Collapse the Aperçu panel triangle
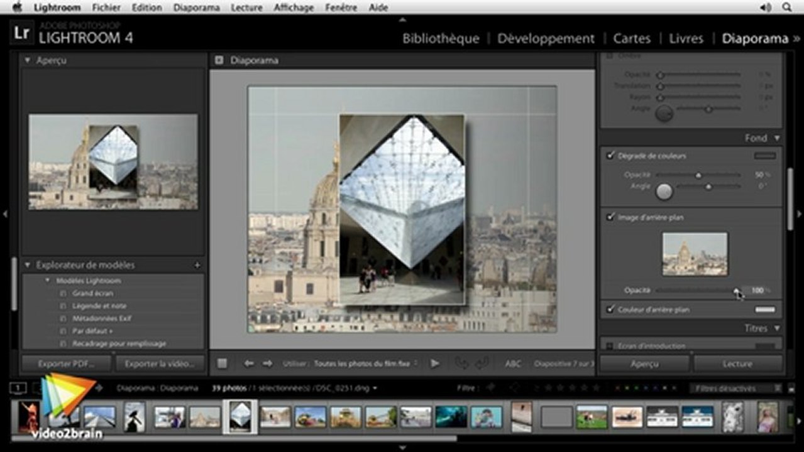804x452 pixels. (x=28, y=60)
